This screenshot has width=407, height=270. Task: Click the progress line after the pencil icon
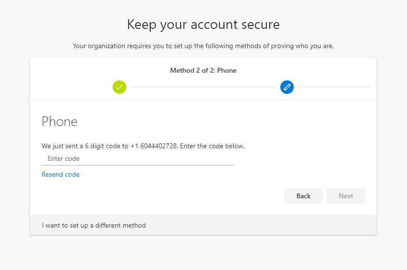(x=334, y=88)
